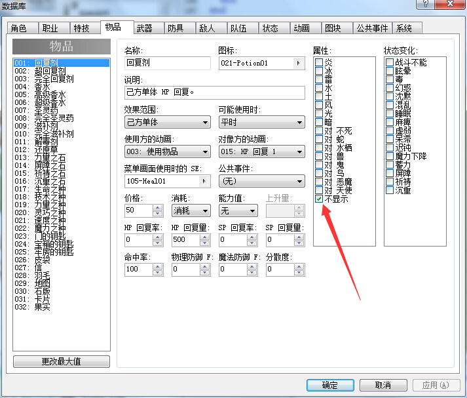Uncheck the 不显示 attribute
Image resolution: width=467 pixels, height=398 pixels.
(x=319, y=199)
